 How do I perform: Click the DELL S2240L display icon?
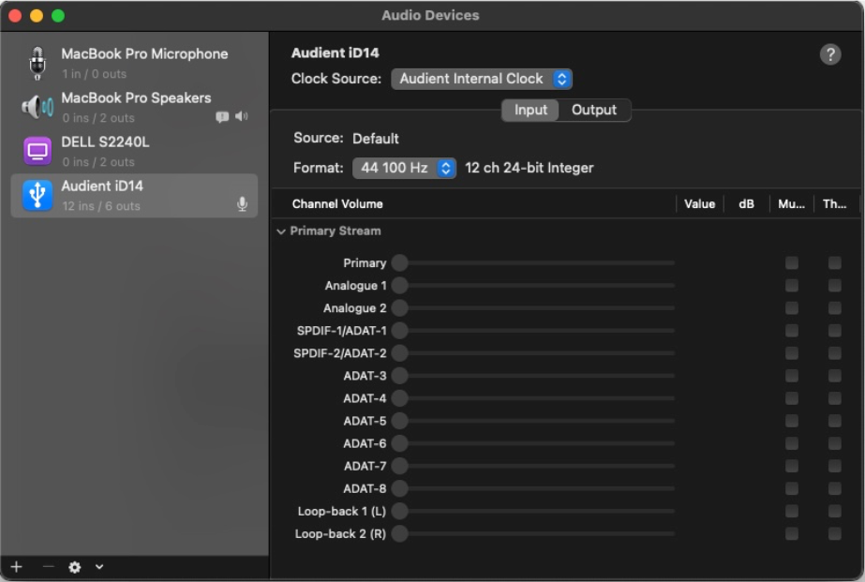coord(37,151)
